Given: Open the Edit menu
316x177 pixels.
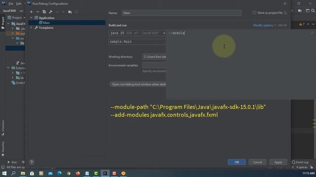Looking at the screenshot, I should 19,3.
